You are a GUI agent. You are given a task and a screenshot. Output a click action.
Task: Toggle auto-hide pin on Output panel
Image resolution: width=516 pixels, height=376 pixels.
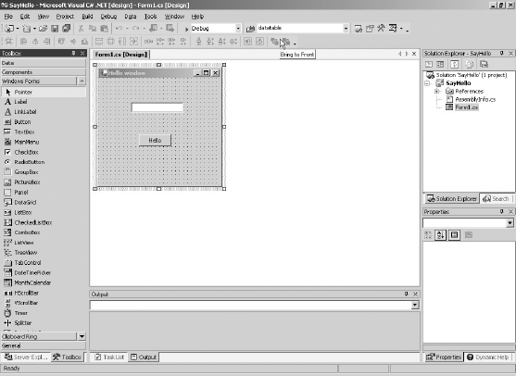[407, 294]
